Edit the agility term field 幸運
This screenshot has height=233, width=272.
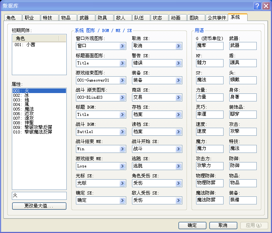pos(209,114)
